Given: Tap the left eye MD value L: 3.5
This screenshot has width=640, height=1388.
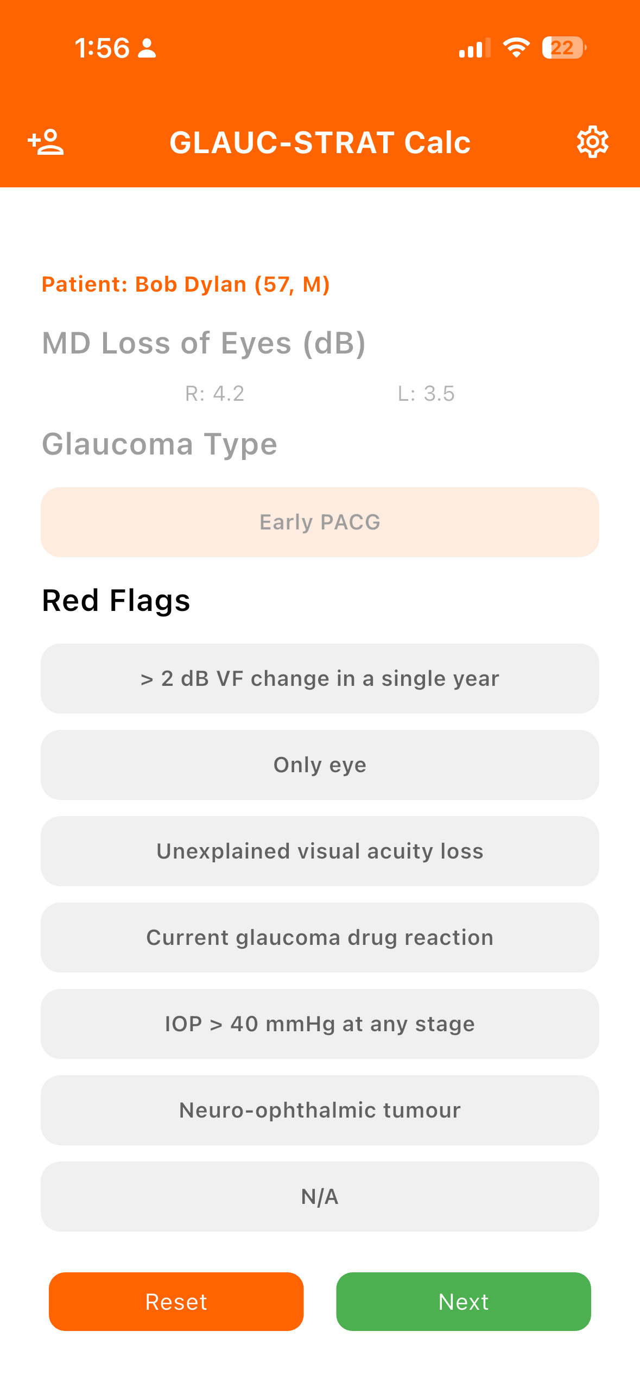Looking at the screenshot, I should 426,394.
